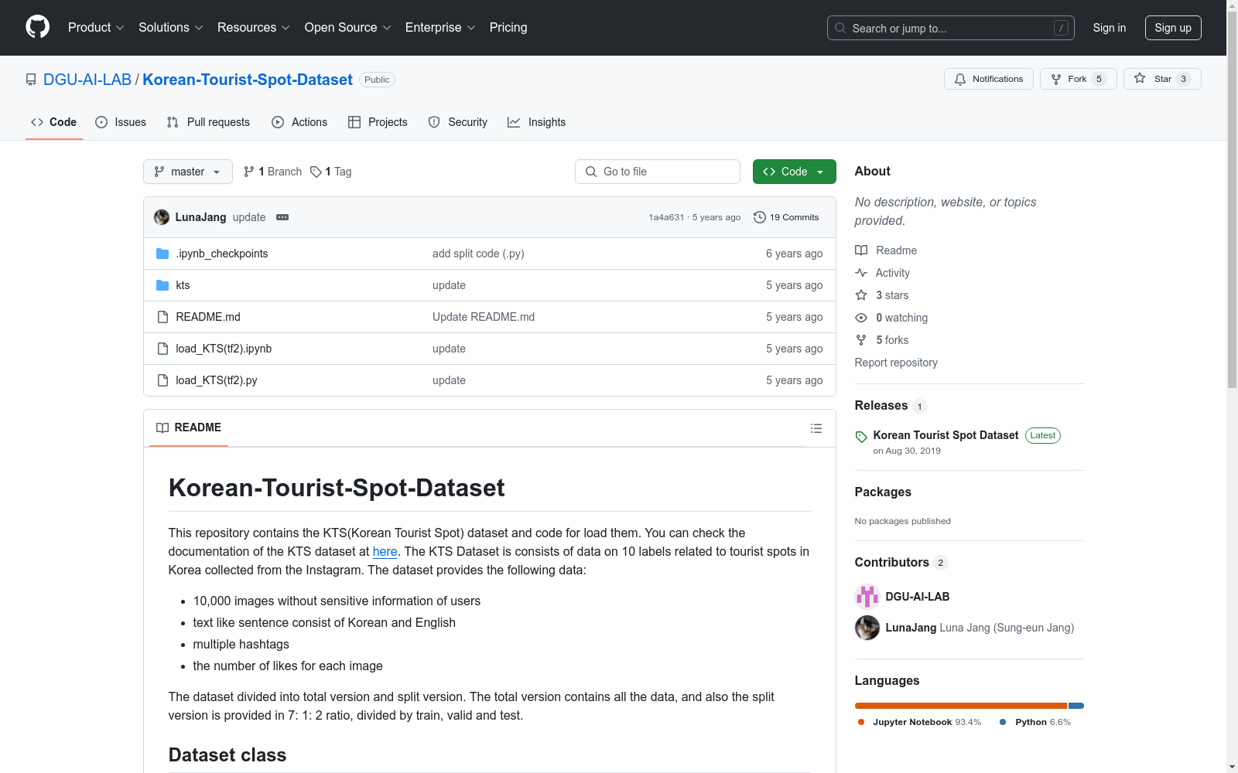Viewport: 1238px width, 773px height.
Task: Fork this repository
Action: point(1078,79)
